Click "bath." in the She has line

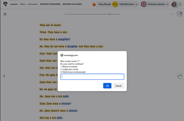tap(60, 118)
